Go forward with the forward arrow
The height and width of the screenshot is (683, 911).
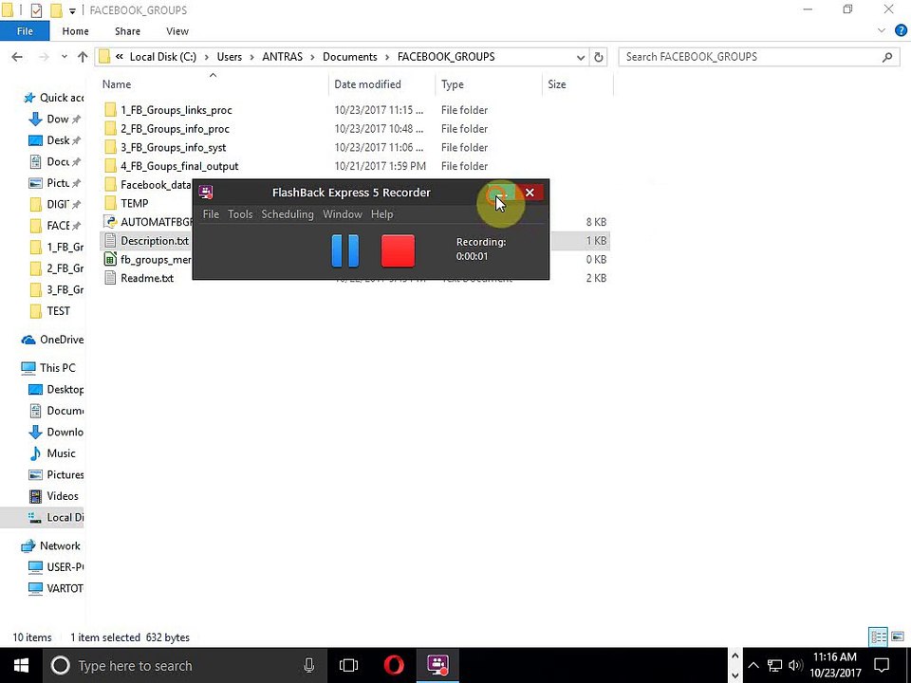tap(45, 57)
